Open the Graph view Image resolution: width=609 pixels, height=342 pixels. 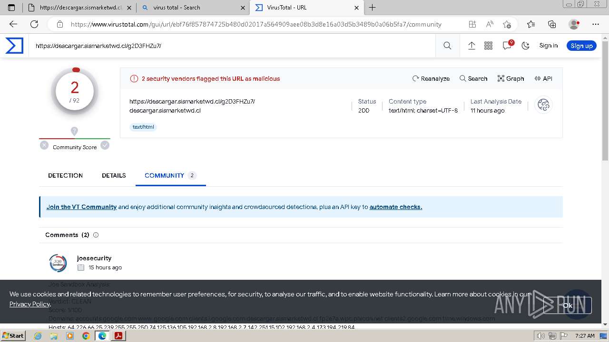click(511, 78)
